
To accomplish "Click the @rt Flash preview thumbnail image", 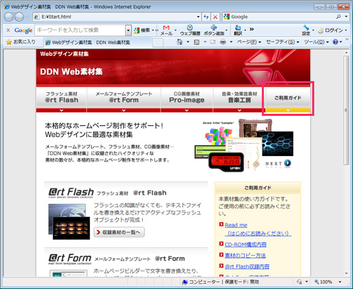I will click(69, 222).
